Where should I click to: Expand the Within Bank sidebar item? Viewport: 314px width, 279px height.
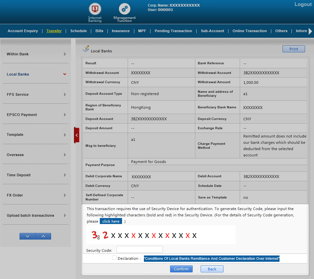pyautogui.click(x=65, y=54)
